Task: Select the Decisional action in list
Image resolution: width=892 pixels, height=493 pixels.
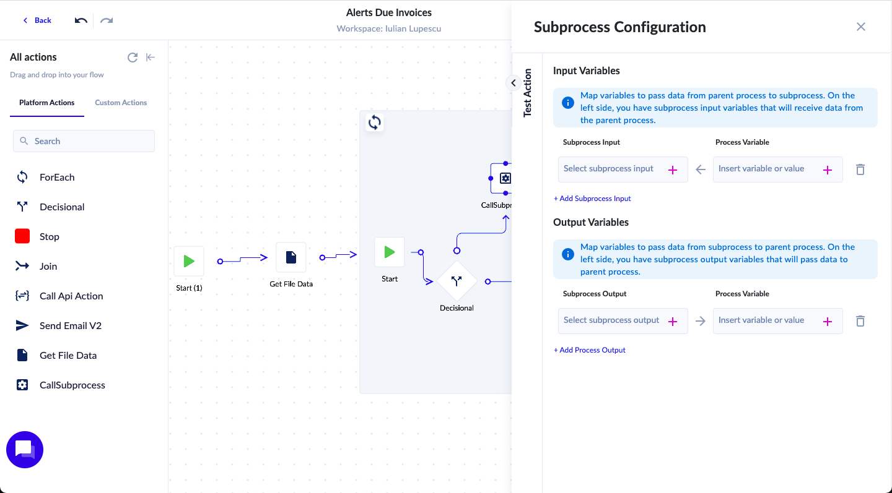Action: tap(62, 207)
